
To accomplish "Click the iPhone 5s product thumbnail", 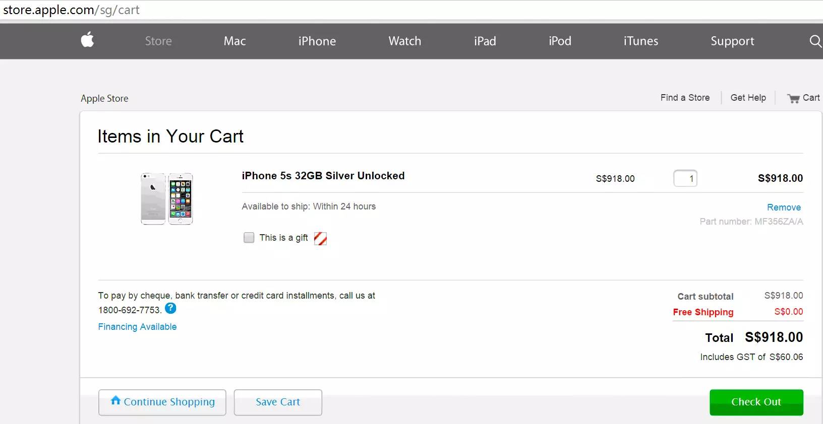I will tap(167, 199).
